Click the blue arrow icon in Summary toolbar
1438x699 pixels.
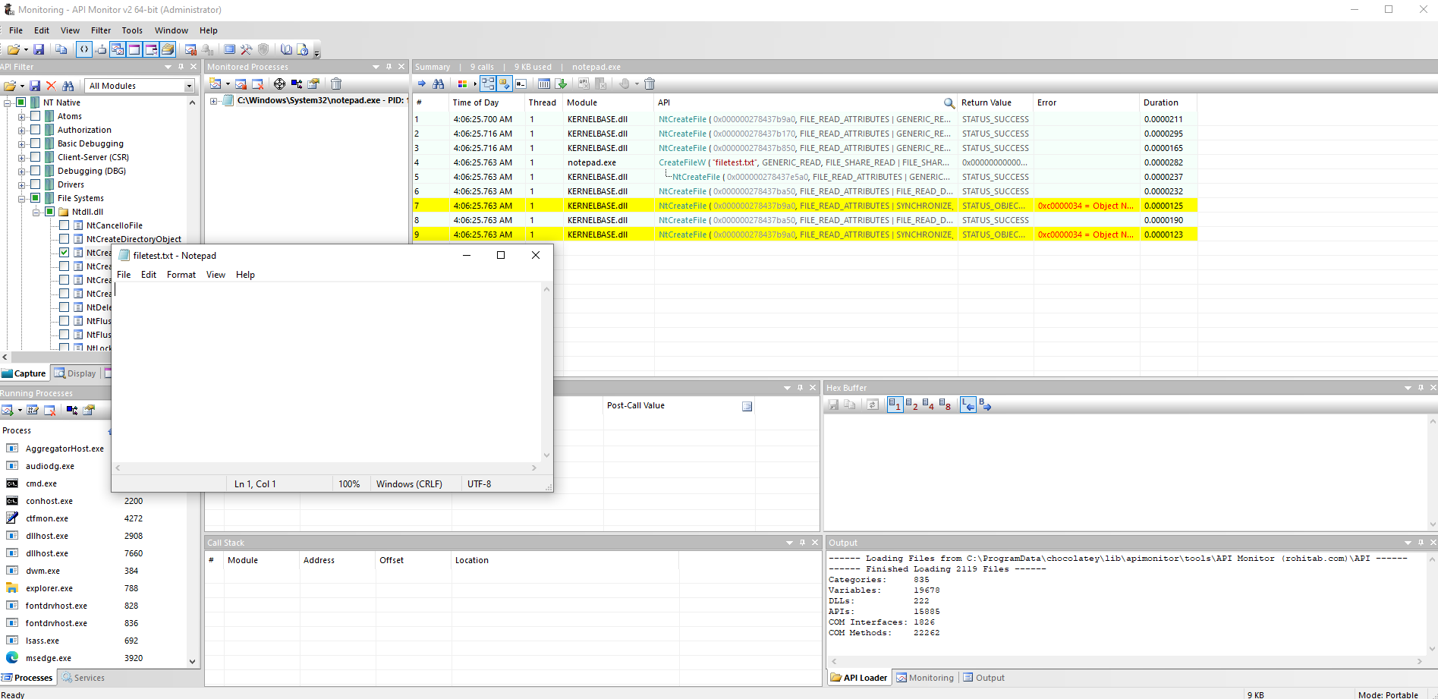pyautogui.click(x=422, y=84)
